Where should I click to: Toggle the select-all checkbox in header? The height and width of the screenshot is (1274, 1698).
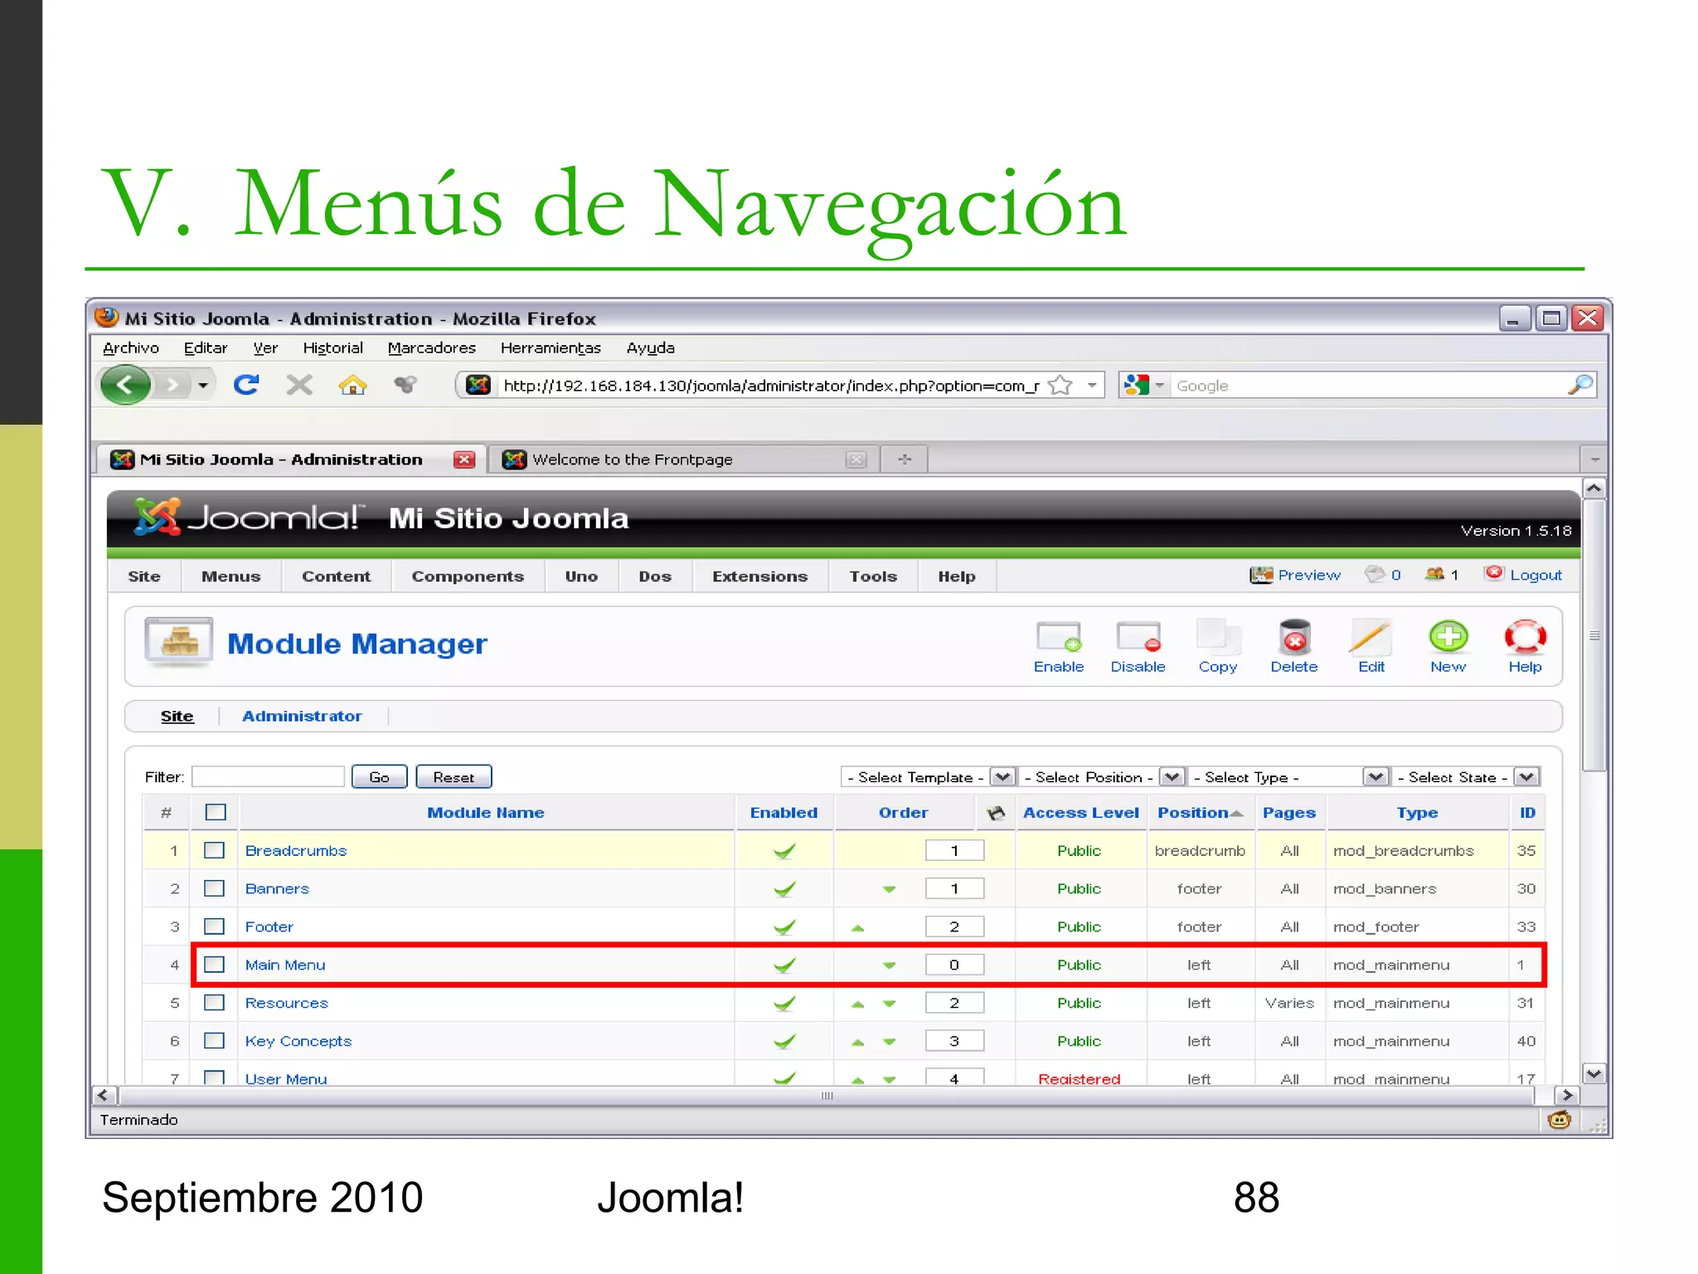coord(216,813)
